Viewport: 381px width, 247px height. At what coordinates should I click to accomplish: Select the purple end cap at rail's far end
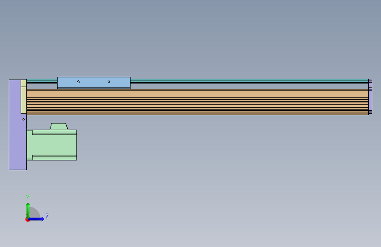[x=370, y=96]
